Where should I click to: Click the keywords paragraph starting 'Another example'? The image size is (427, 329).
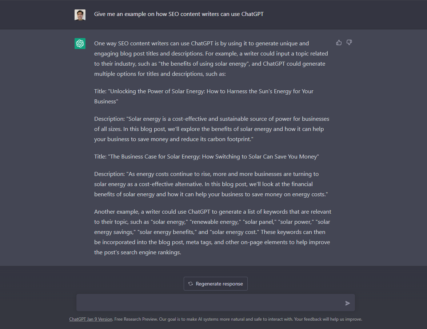[x=213, y=232]
